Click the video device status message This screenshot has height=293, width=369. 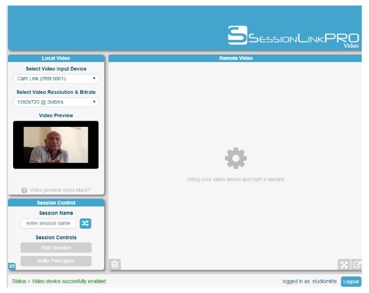59,282
